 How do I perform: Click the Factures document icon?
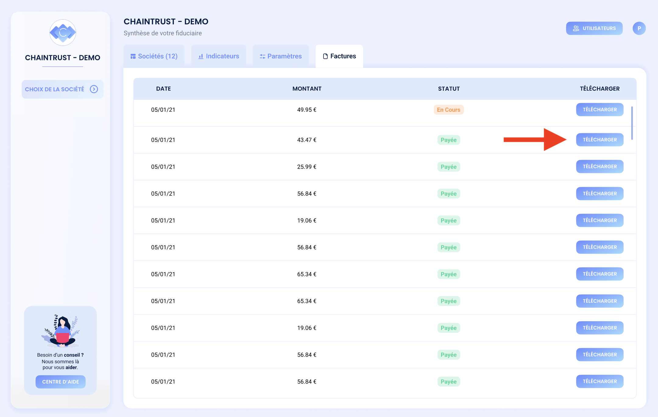coord(325,56)
